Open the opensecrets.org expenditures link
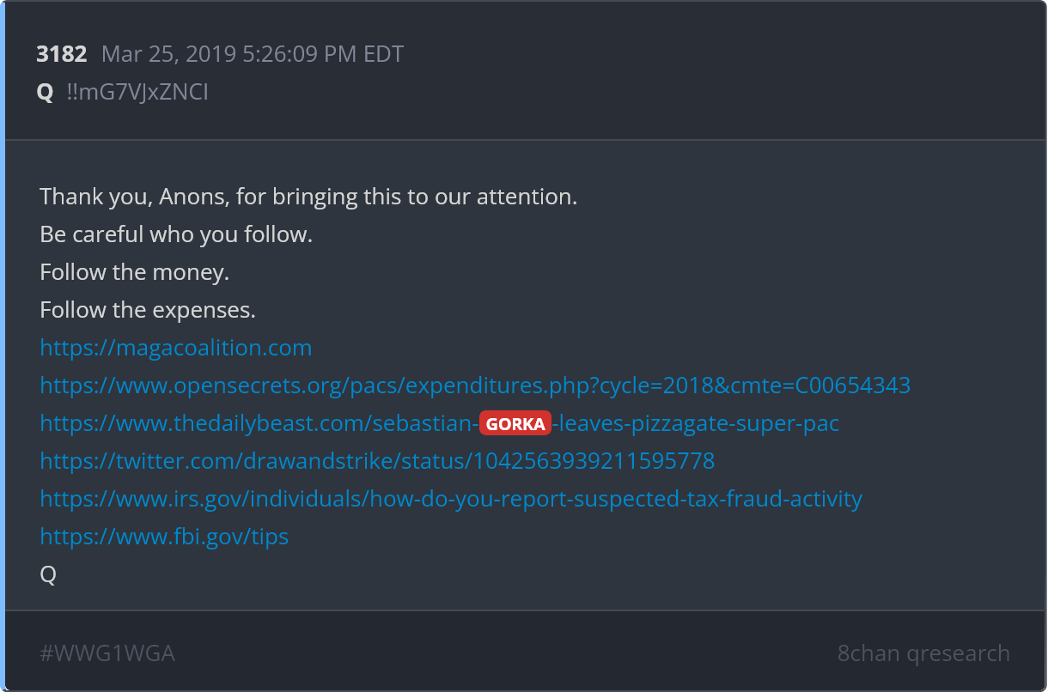The height and width of the screenshot is (692, 1048). pos(475,385)
